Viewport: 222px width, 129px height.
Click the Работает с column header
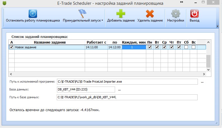[96, 42]
